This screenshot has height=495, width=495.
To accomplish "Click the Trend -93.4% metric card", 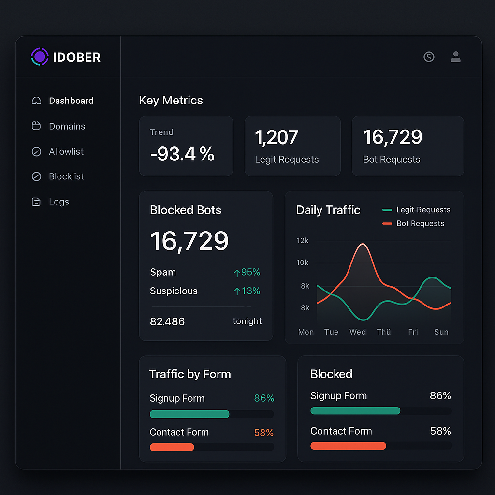I will pos(186,146).
